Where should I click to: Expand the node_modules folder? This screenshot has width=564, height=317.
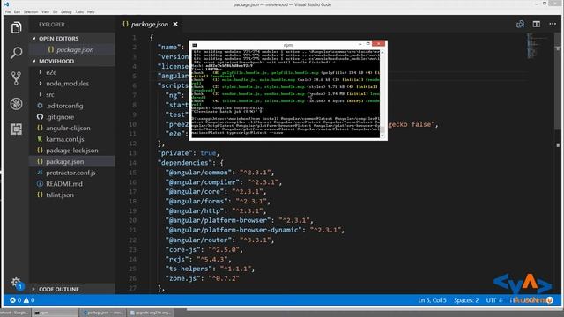tap(41, 84)
